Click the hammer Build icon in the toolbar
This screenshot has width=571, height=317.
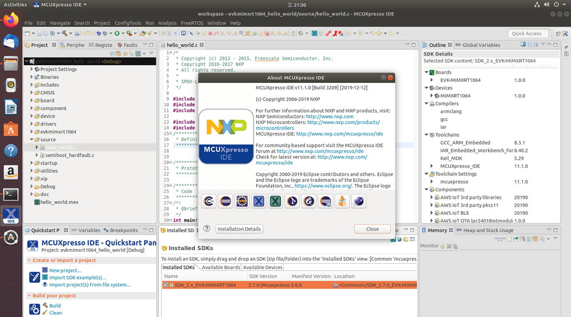(65, 34)
